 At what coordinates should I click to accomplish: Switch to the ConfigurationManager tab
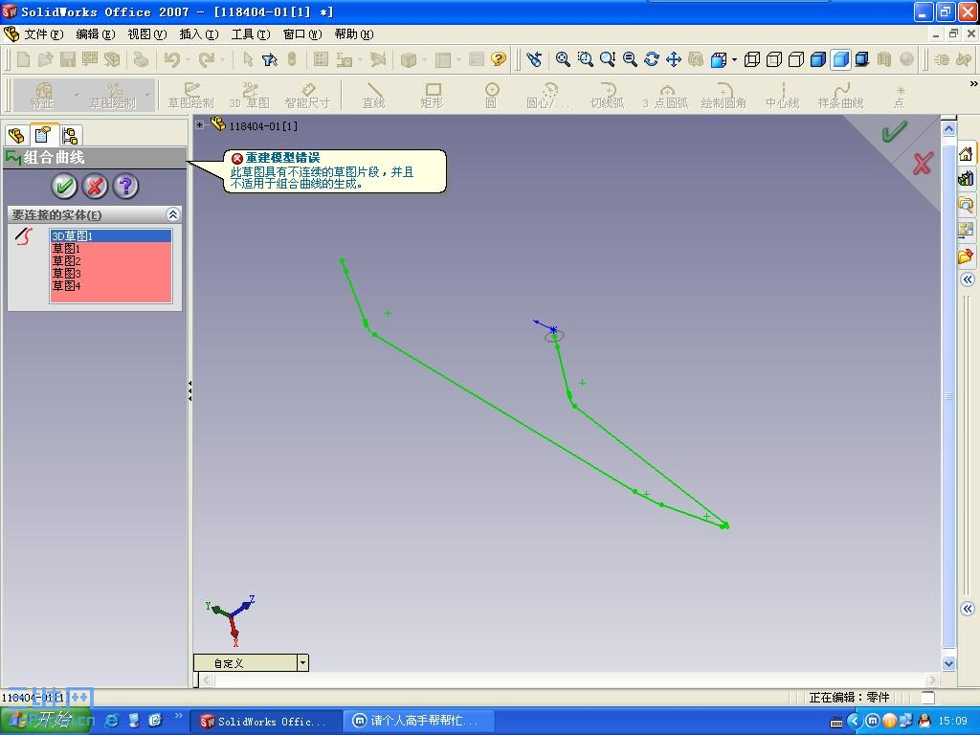(70, 135)
